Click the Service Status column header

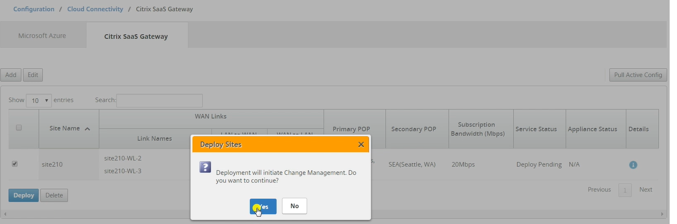(540, 129)
